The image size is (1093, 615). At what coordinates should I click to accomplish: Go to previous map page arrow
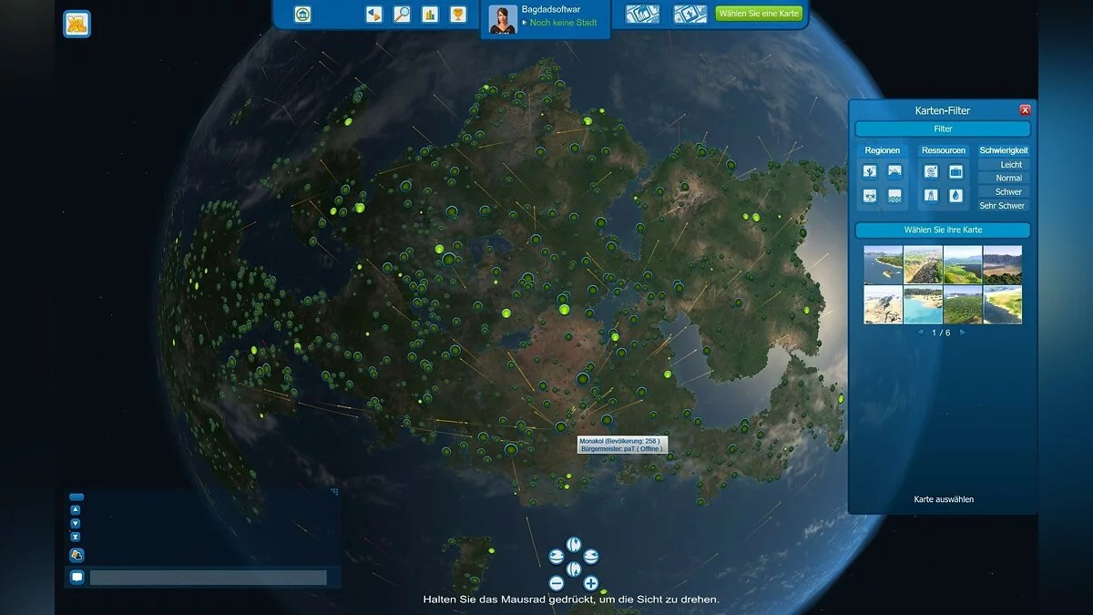click(922, 333)
